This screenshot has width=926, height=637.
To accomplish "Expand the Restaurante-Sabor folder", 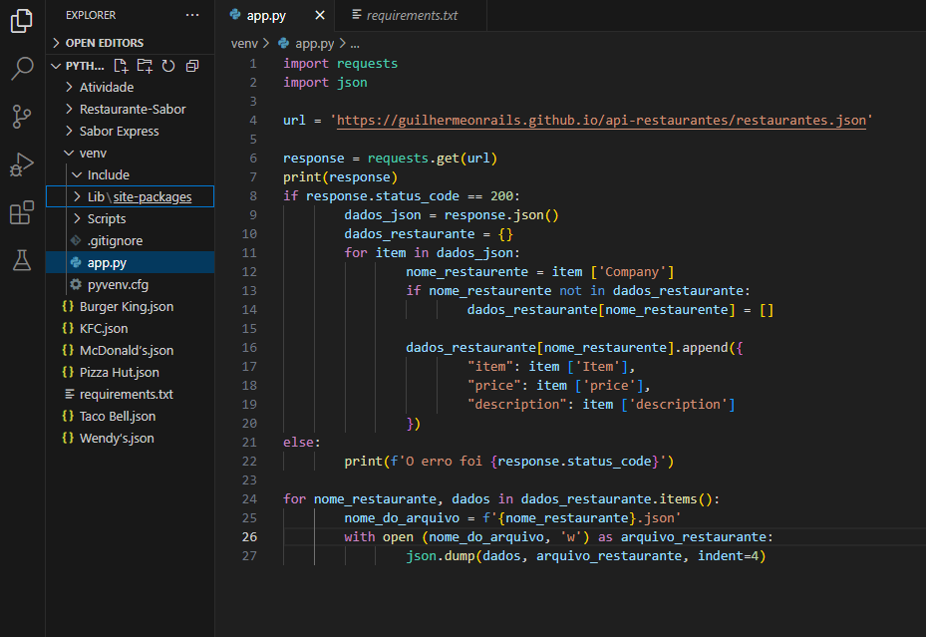I will [x=69, y=109].
